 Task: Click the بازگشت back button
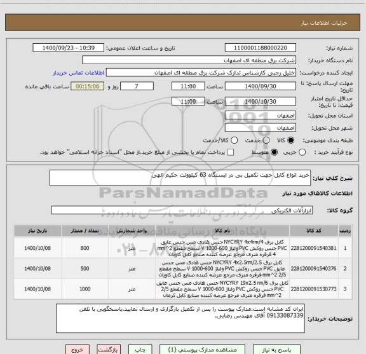[109, 350]
